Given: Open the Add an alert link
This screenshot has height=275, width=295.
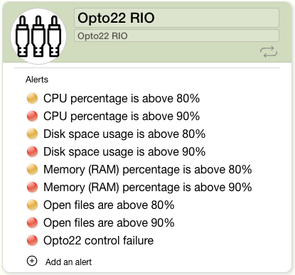Looking at the screenshot, I should [x=68, y=262].
